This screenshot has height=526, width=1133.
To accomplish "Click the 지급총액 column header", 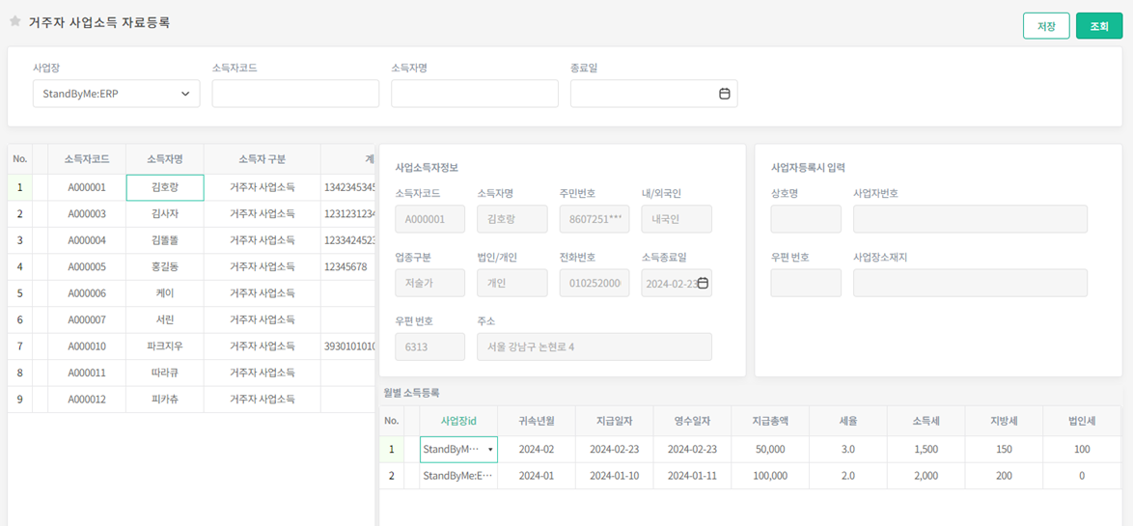I will (x=769, y=421).
